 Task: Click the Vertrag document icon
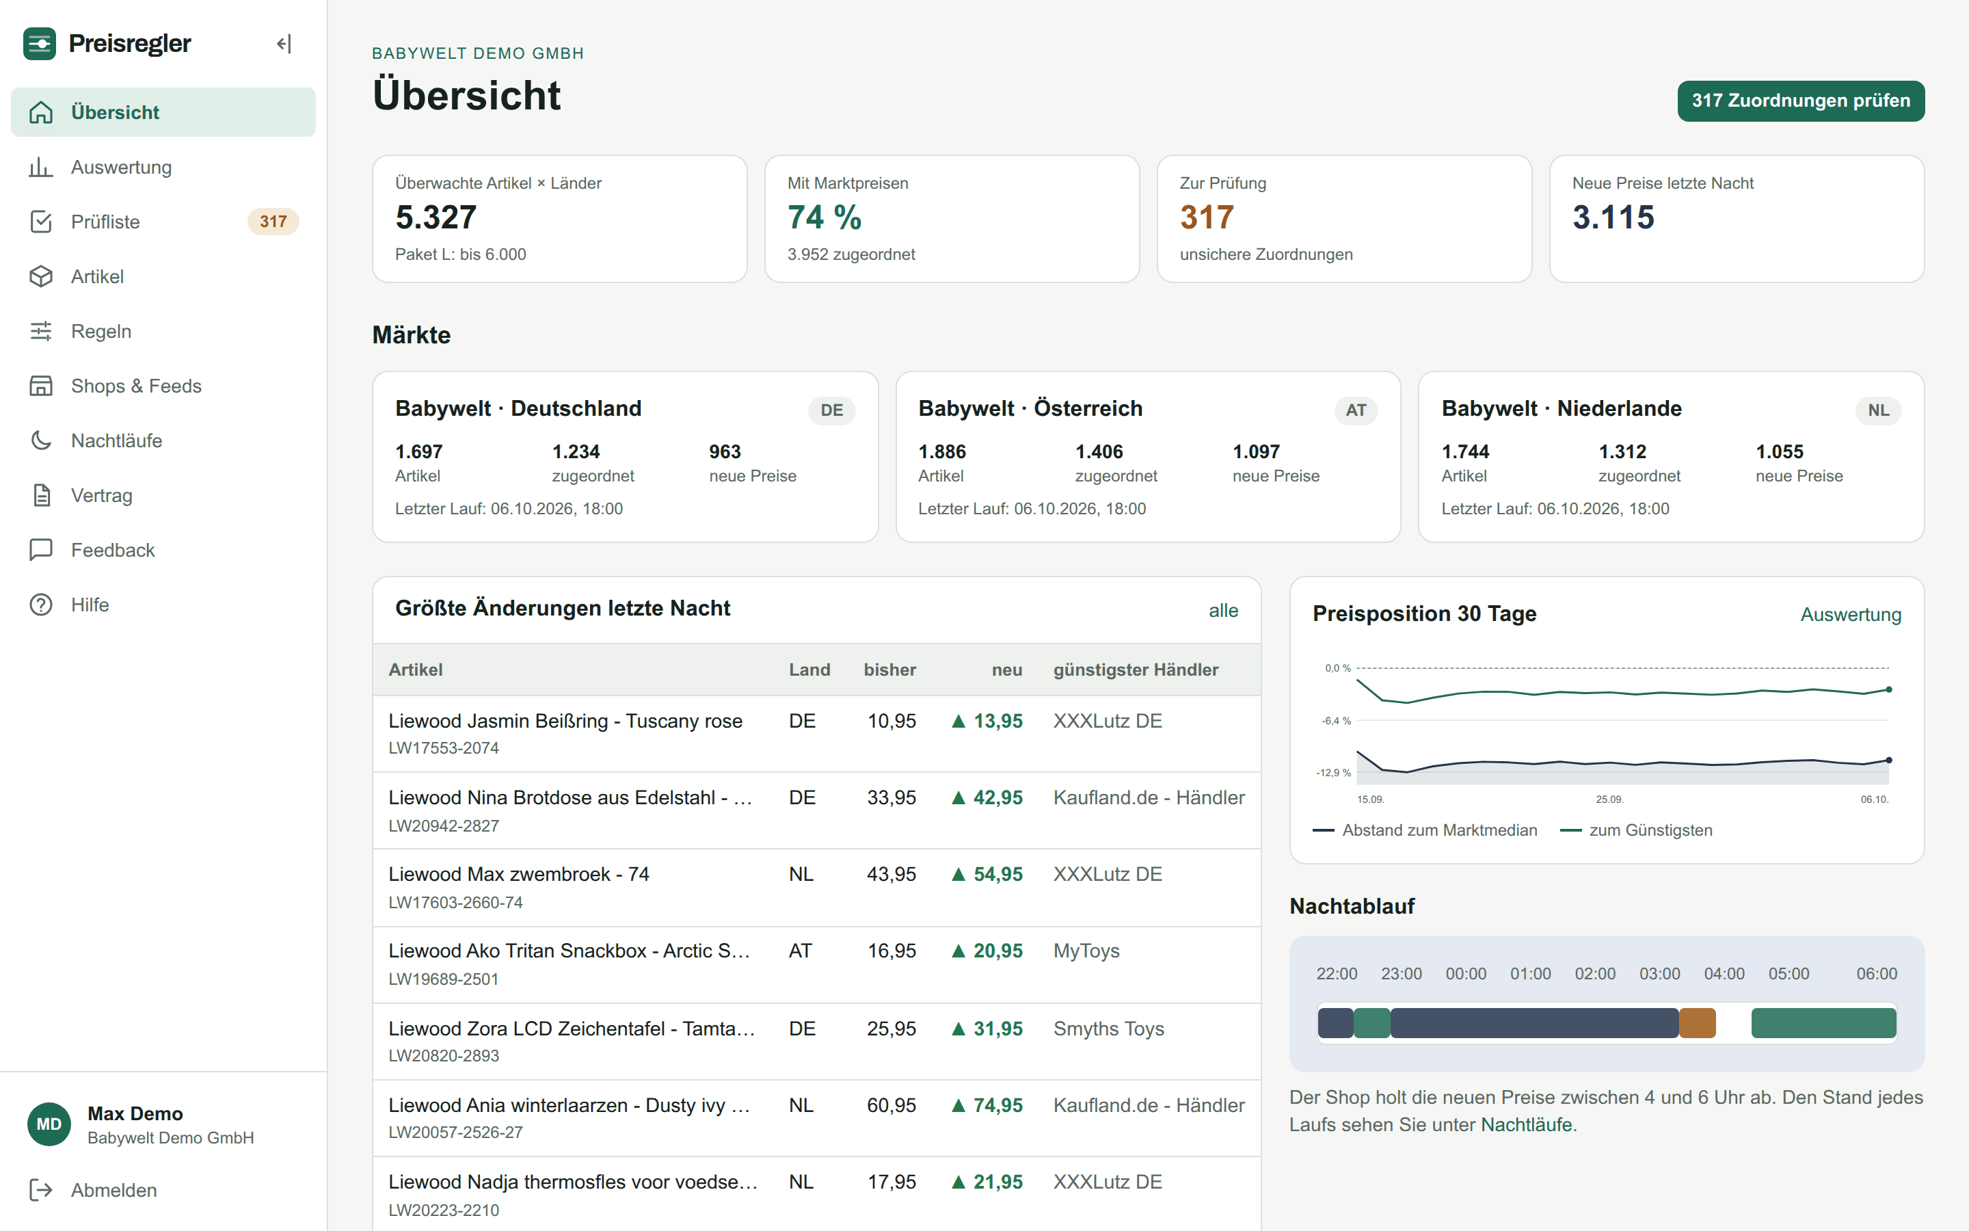coord(41,495)
